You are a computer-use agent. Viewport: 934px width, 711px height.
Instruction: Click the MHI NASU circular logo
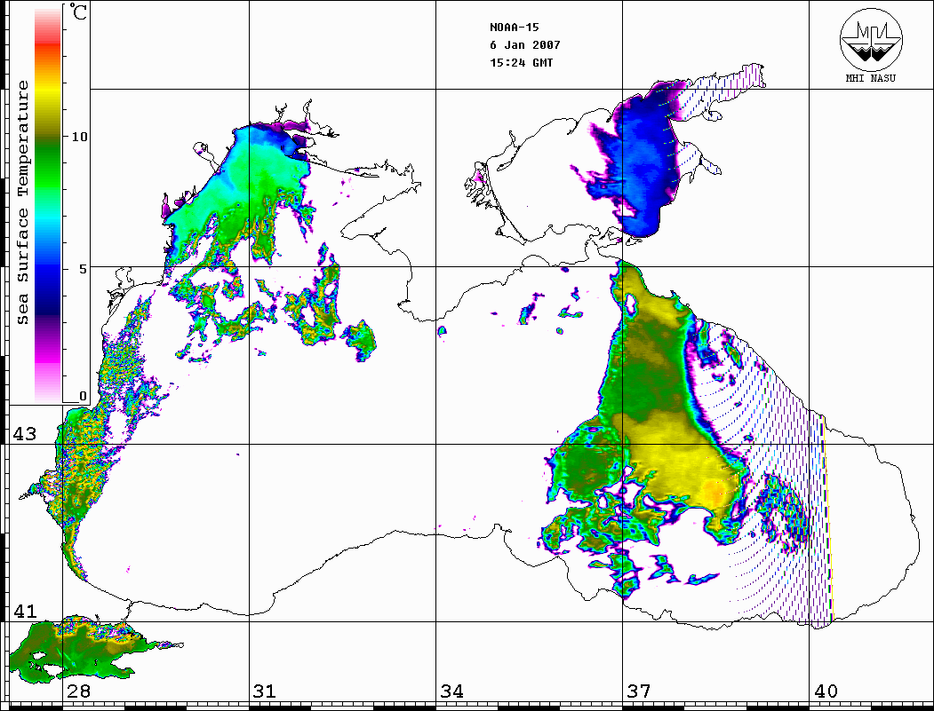coord(871,39)
